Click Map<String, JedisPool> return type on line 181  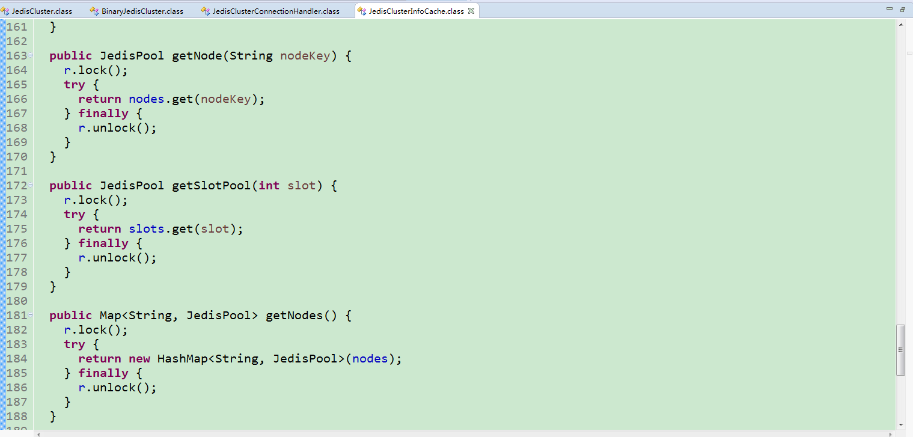tap(179, 315)
